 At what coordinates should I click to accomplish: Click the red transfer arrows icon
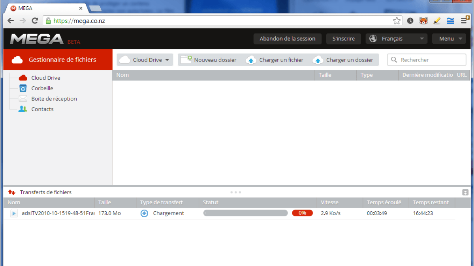12,192
